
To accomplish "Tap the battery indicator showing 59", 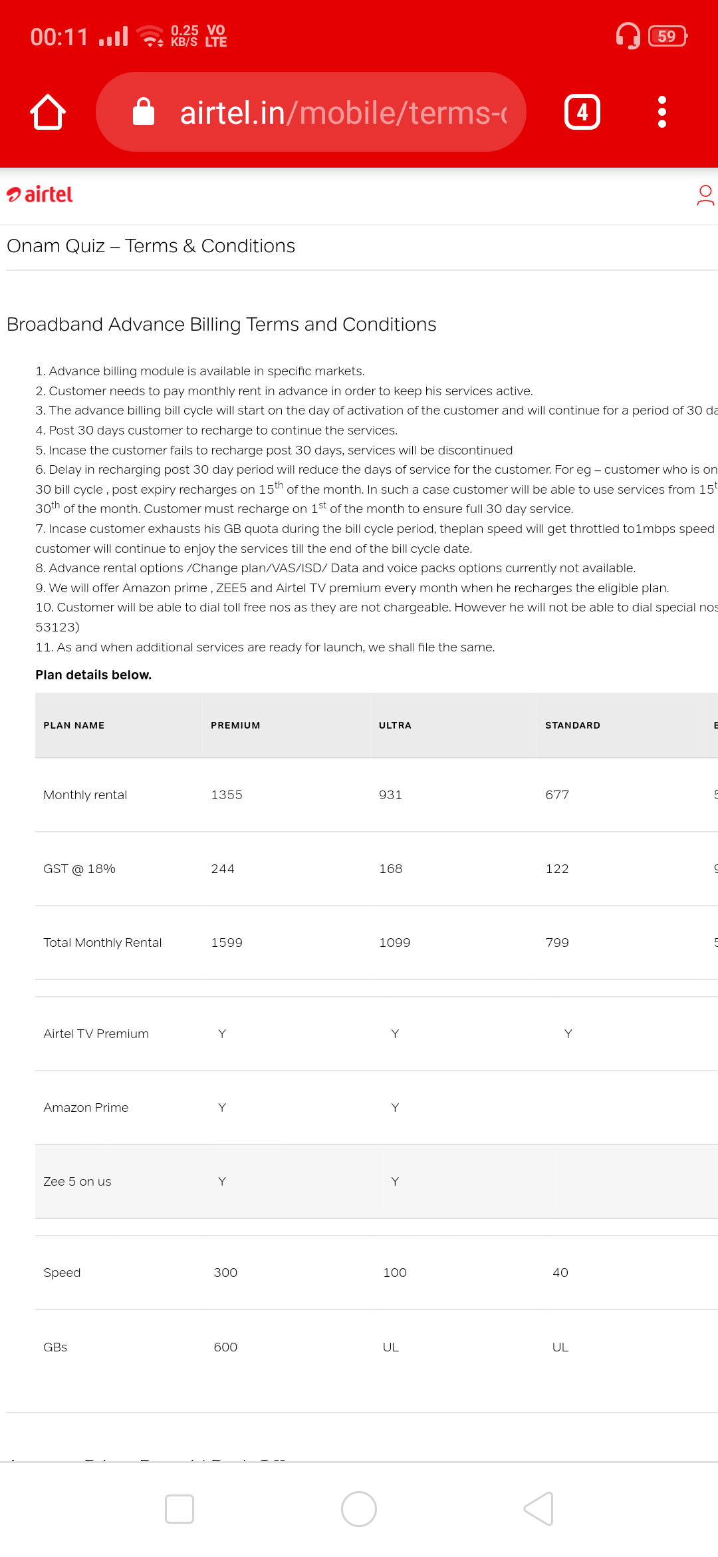I will (x=667, y=36).
